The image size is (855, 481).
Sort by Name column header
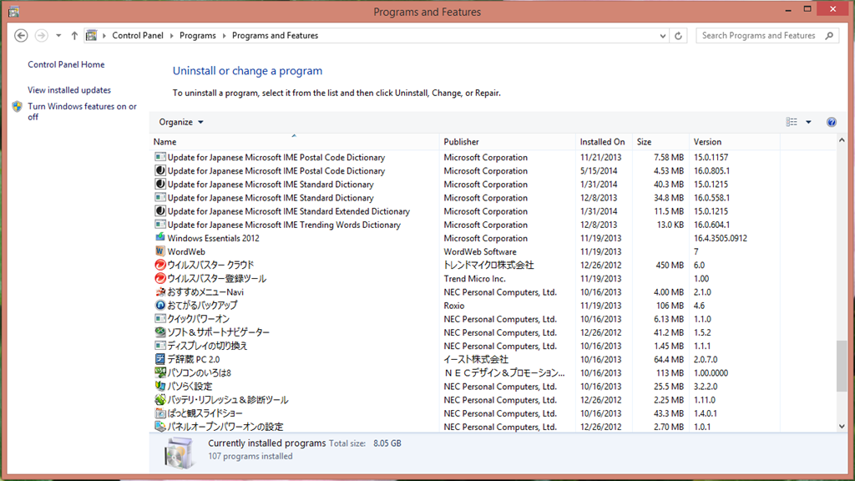tap(295, 142)
